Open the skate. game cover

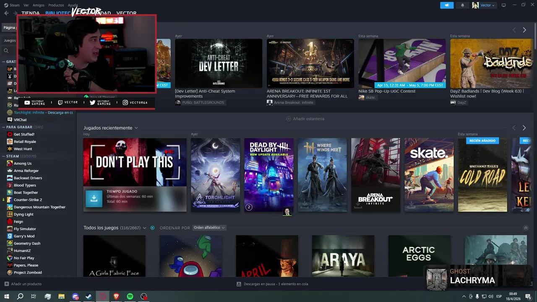[x=429, y=175]
